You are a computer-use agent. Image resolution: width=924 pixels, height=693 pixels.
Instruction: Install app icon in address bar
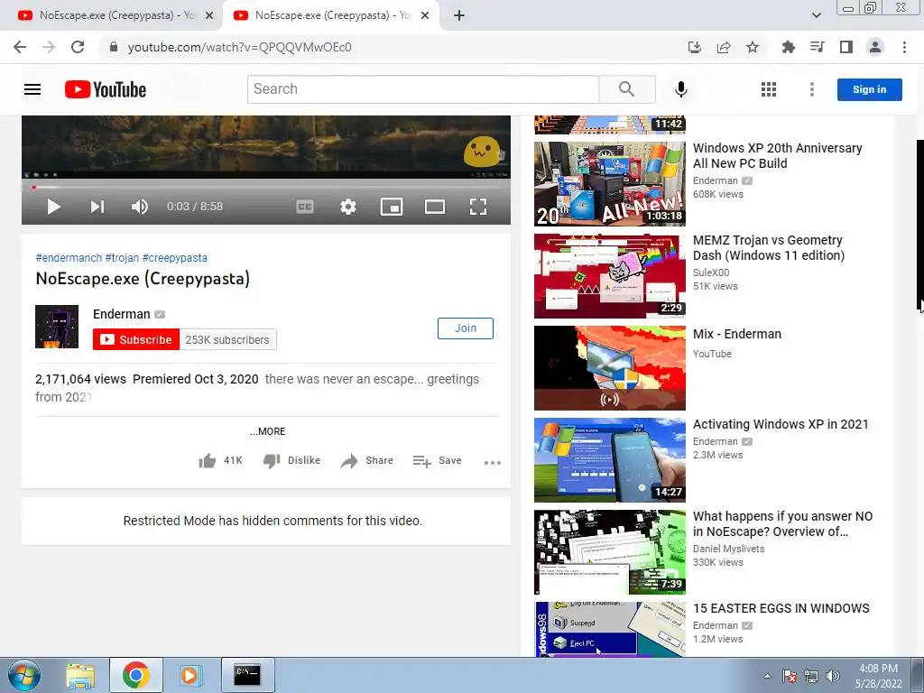point(695,47)
